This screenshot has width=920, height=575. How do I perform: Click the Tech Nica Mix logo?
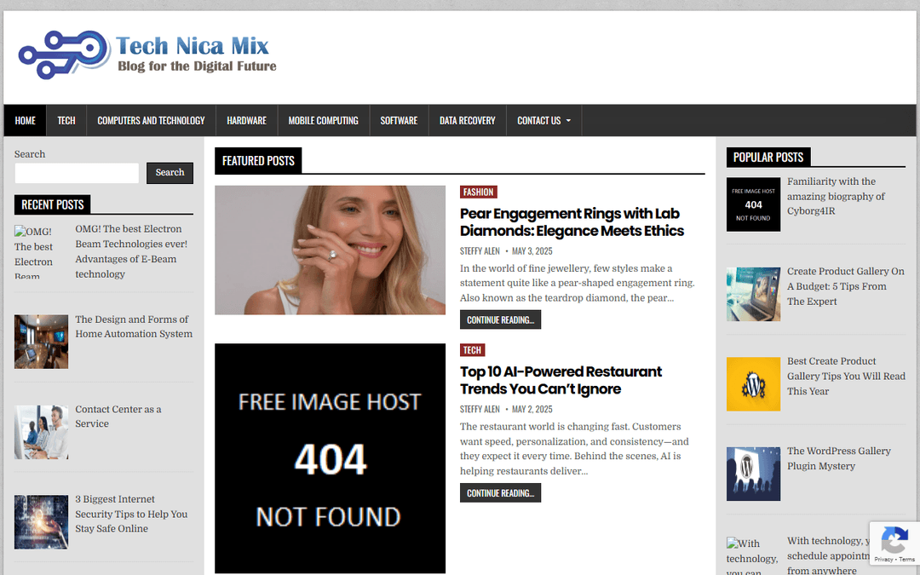147,55
